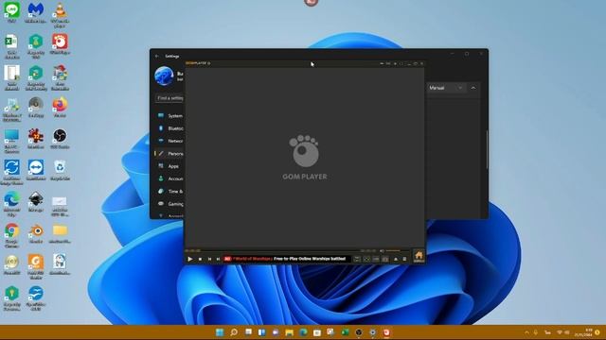Go to previous track in GOM Player
The image size is (606, 340).
coord(209,259)
